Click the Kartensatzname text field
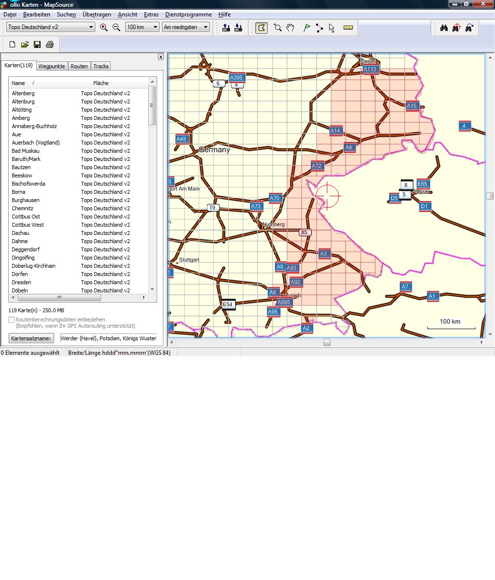The image size is (495, 580). (x=109, y=338)
